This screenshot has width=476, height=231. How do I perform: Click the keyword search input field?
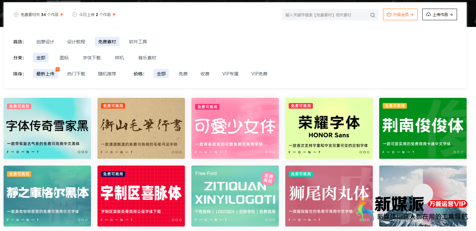pyautogui.click(x=322, y=15)
